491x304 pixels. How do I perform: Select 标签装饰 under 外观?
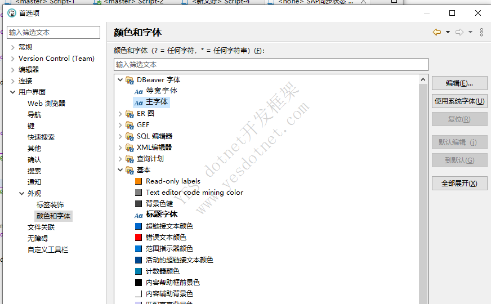point(50,205)
